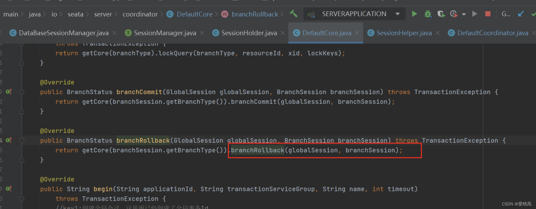Screen dimensions: 536x209
Task: Click the main breadcrumb
Action: coord(11,14)
